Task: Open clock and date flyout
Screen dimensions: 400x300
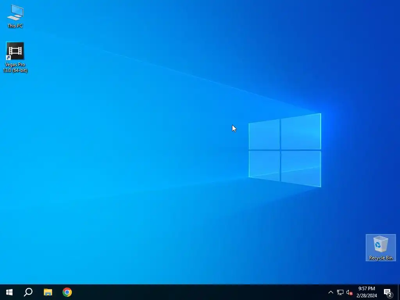Action: click(366, 292)
